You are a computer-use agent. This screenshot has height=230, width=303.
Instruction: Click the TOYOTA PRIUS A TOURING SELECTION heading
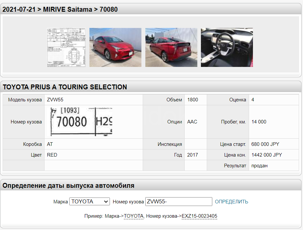[65, 87]
